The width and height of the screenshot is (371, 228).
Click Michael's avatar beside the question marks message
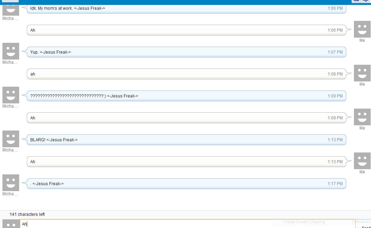click(11, 95)
